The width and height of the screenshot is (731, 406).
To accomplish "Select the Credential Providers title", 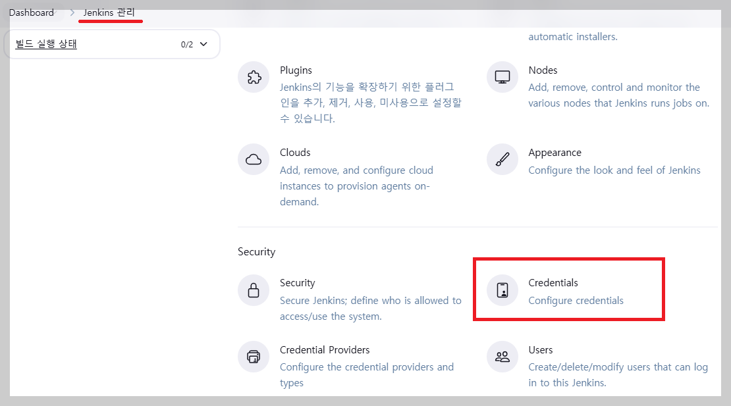I will point(325,350).
